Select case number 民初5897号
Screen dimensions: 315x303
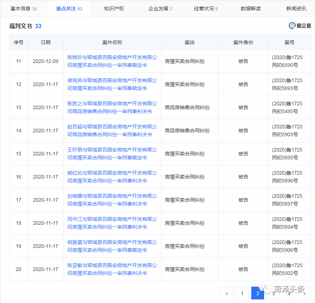pos(285,204)
